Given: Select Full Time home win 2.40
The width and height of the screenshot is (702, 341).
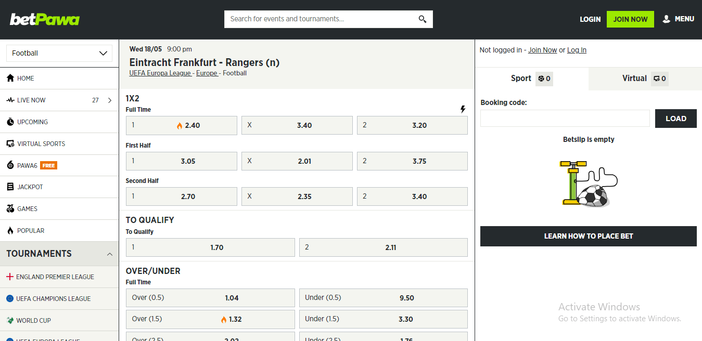Looking at the screenshot, I should pyautogui.click(x=182, y=125).
